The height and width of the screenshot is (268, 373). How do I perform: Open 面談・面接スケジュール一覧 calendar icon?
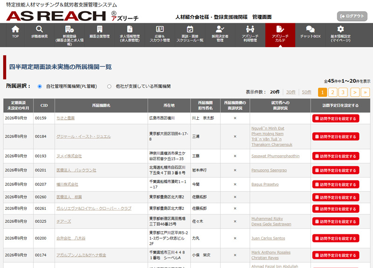(190, 29)
